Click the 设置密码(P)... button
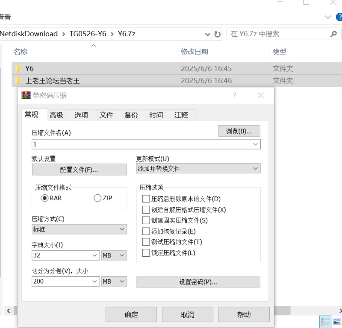The height and width of the screenshot is (328, 342). [x=198, y=282]
